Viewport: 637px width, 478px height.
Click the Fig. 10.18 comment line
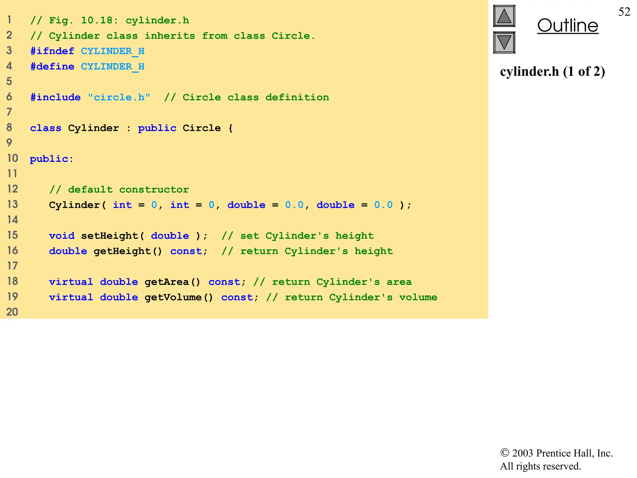(x=109, y=21)
